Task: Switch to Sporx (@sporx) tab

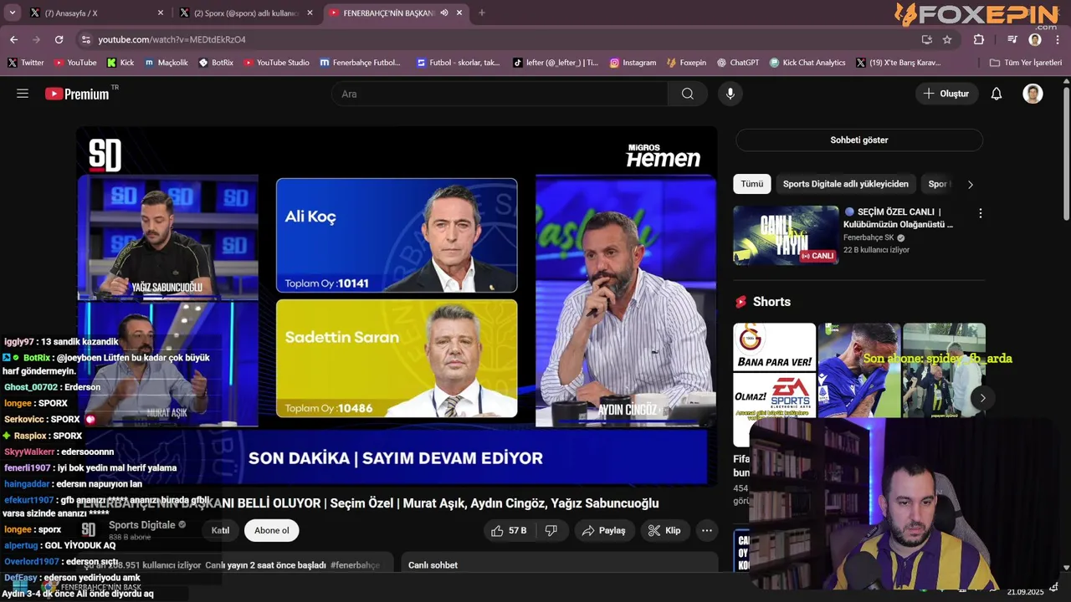Action: 244,13
